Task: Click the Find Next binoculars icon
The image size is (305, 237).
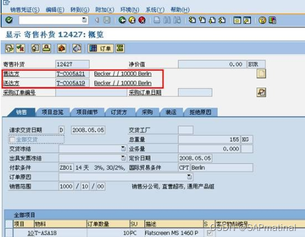Action: (x=177, y=20)
